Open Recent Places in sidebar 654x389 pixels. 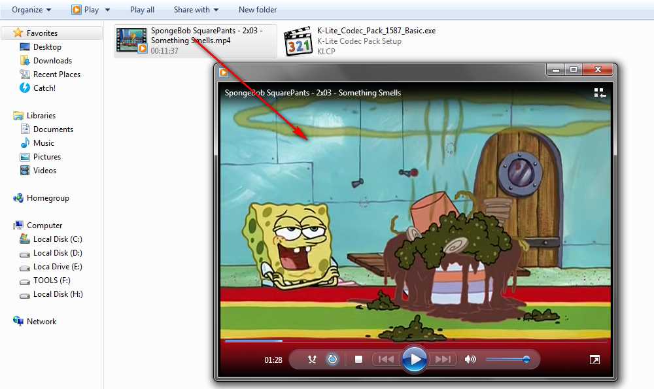(x=57, y=75)
